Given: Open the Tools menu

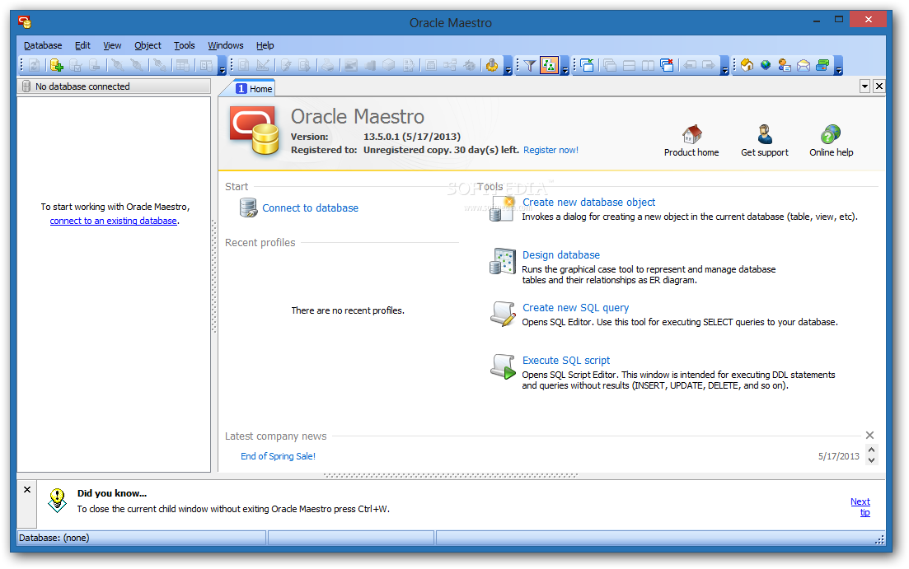Looking at the screenshot, I should (185, 45).
